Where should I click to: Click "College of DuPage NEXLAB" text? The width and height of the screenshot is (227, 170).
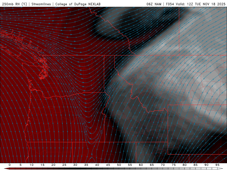(78, 4)
